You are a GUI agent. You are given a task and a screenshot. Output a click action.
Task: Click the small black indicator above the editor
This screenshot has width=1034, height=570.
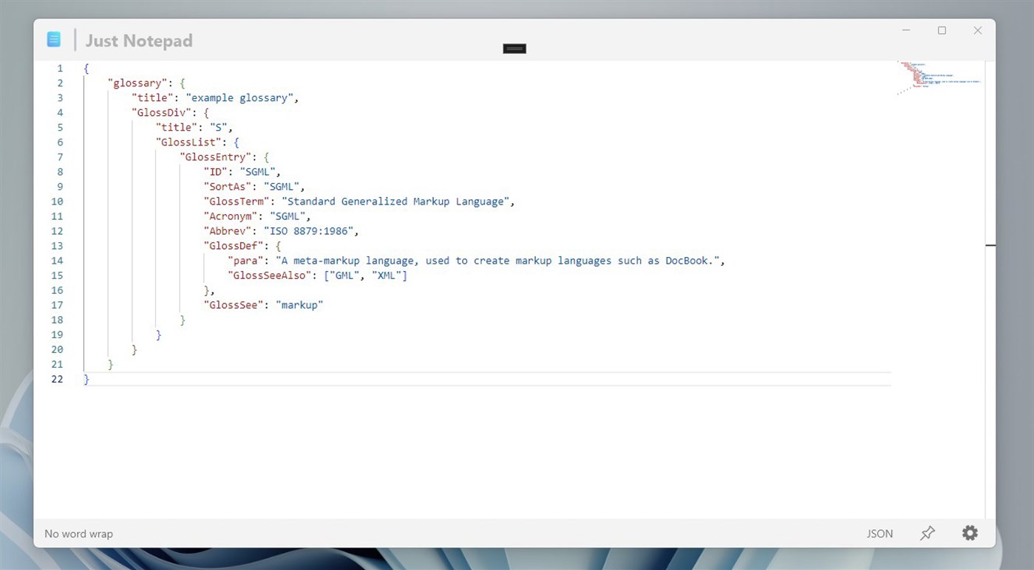click(514, 48)
